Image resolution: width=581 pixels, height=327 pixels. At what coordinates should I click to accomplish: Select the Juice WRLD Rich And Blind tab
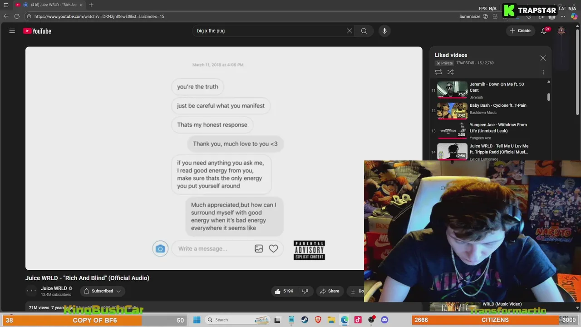pos(49,5)
